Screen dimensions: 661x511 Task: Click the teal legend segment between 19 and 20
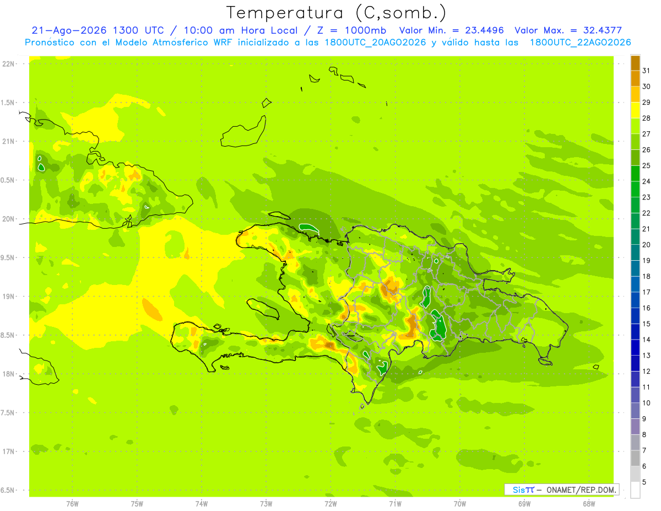(635, 252)
